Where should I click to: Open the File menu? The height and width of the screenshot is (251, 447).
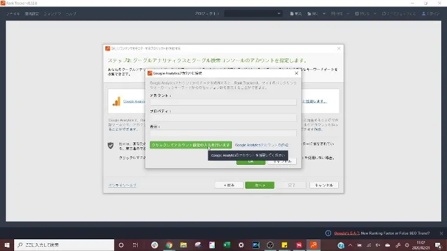point(13,13)
